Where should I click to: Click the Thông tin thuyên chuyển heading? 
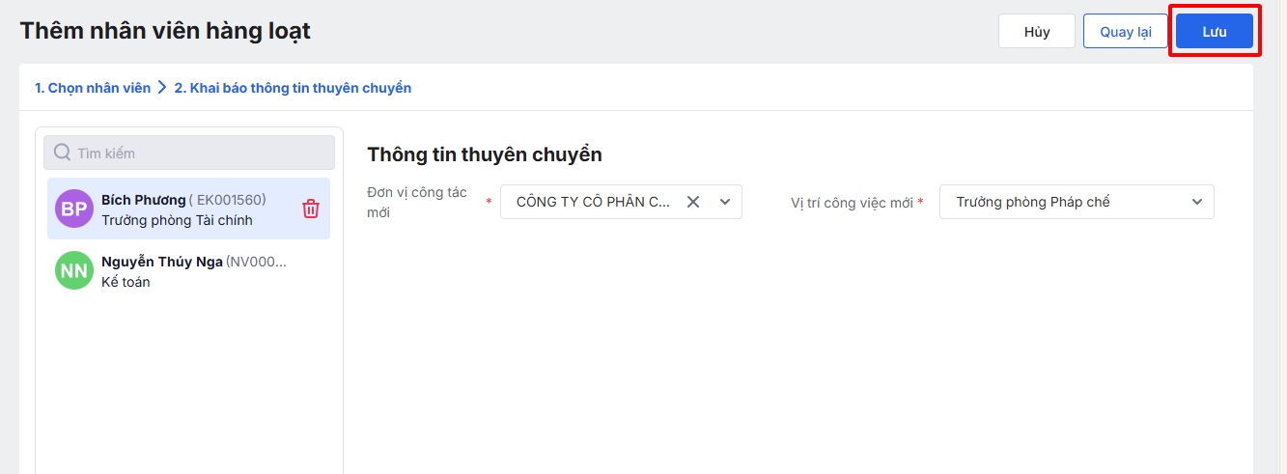pos(484,154)
